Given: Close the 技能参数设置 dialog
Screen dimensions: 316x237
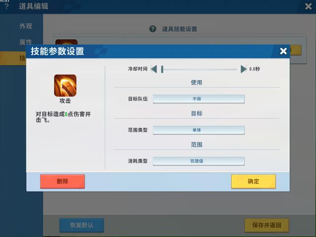Looking at the screenshot, I should tap(283, 51).
